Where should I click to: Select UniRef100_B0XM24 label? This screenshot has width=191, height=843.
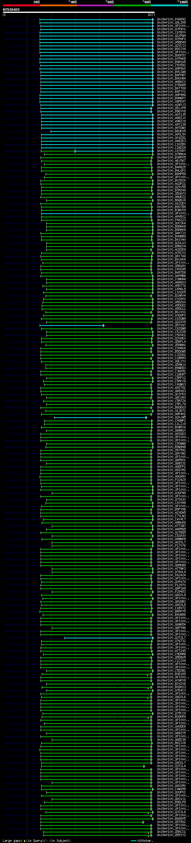171,180
